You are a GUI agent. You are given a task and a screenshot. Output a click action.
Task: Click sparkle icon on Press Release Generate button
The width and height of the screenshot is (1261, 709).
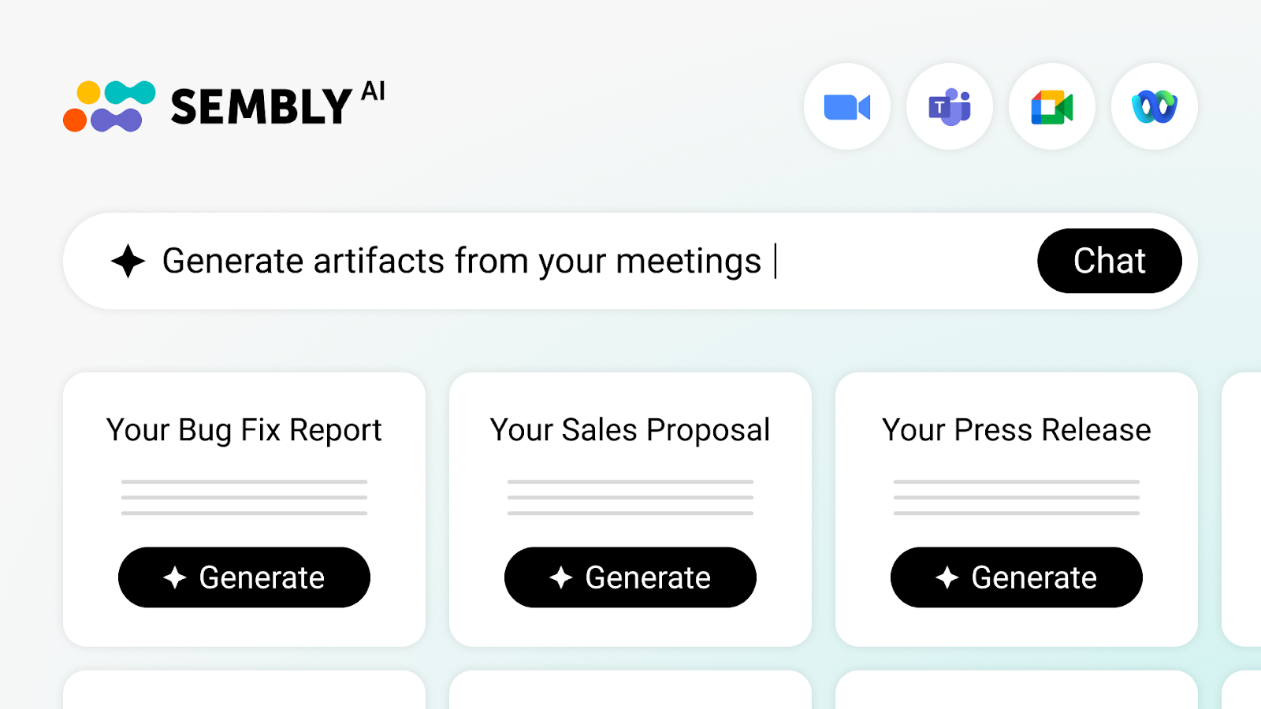947,577
